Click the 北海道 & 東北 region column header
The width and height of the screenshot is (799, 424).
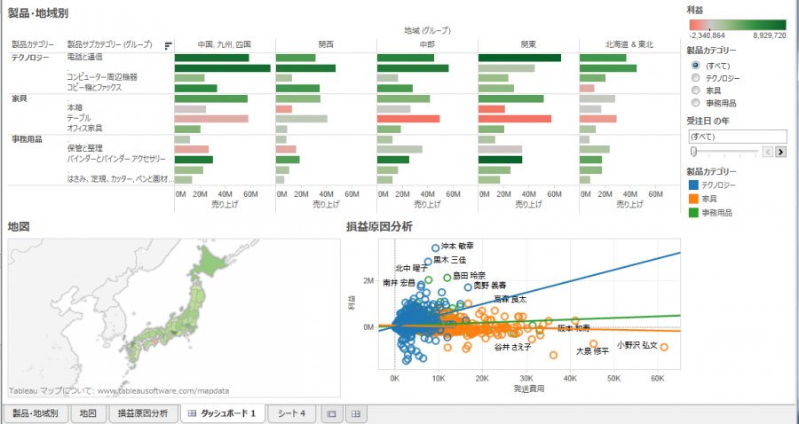coord(629,44)
